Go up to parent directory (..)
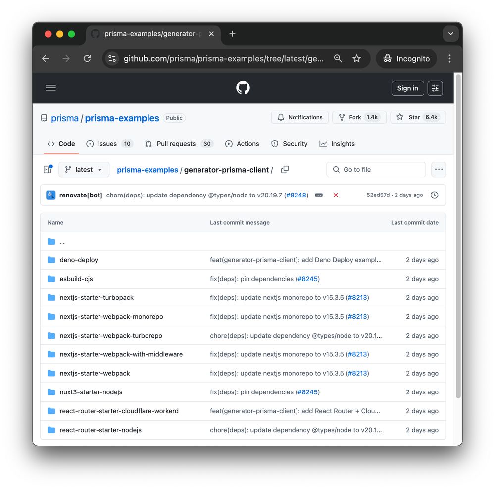The image size is (495, 489). [62, 242]
